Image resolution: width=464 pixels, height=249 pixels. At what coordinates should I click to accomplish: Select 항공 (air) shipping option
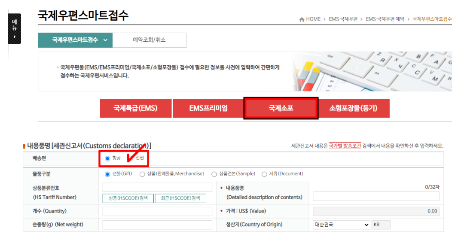107,159
